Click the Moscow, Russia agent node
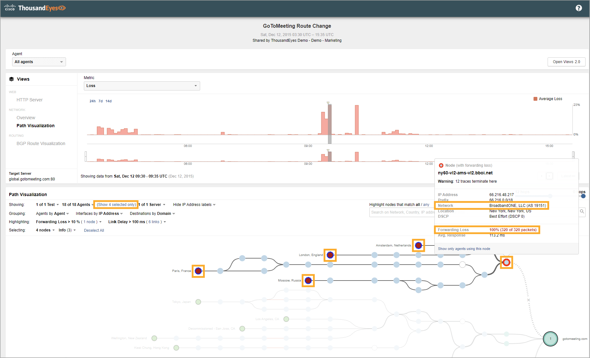This screenshot has height=358, width=590. pos(308,281)
